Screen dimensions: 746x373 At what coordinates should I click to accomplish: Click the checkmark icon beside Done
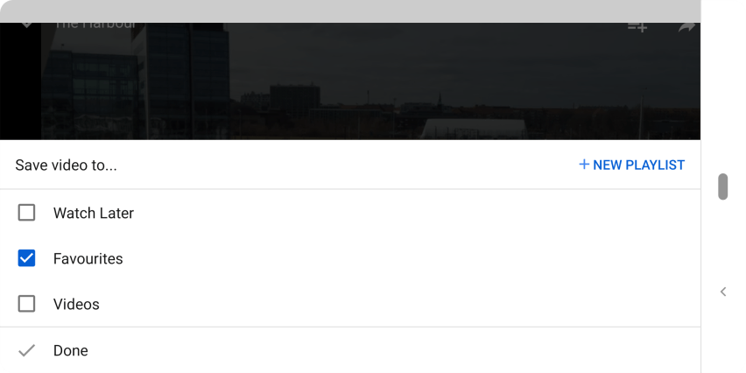[x=26, y=350]
